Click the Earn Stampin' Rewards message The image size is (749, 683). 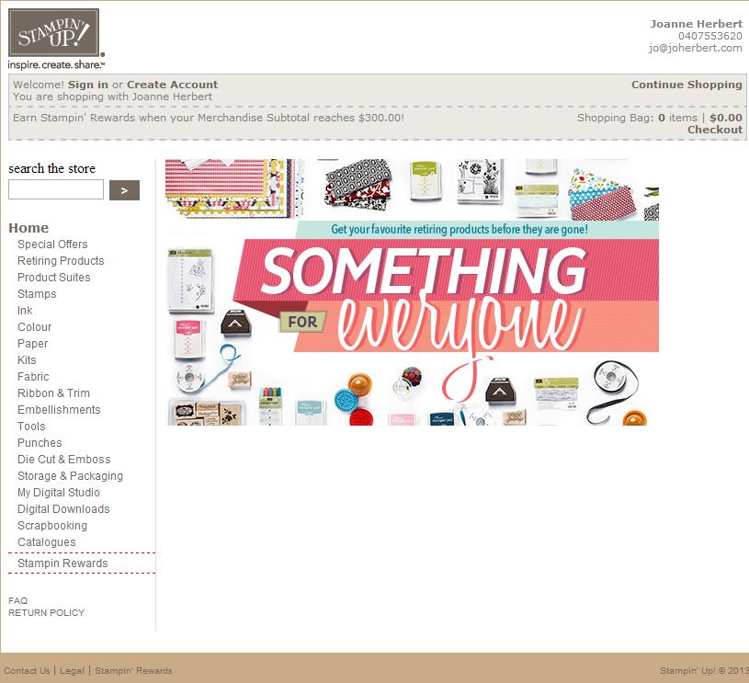tap(209, 118)
